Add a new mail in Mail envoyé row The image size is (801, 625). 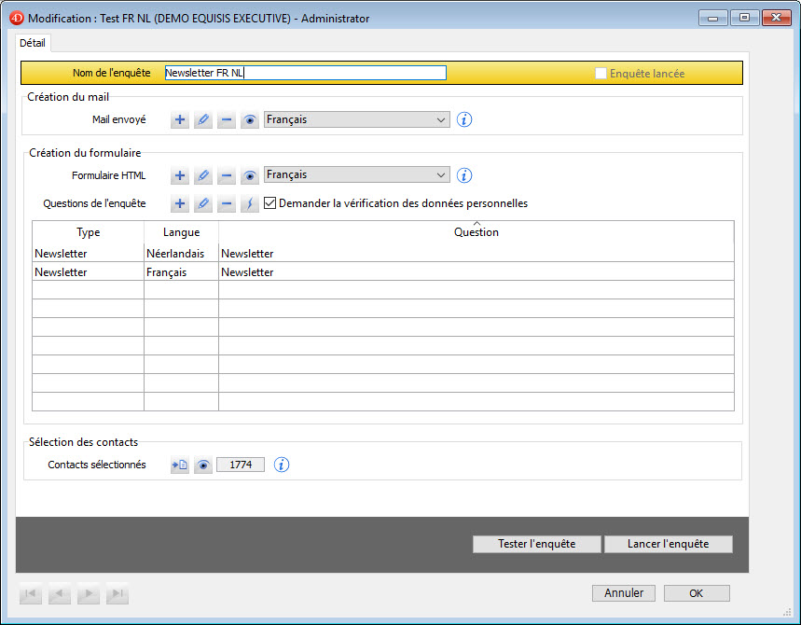pyautogui.click(x=180, y=120)
